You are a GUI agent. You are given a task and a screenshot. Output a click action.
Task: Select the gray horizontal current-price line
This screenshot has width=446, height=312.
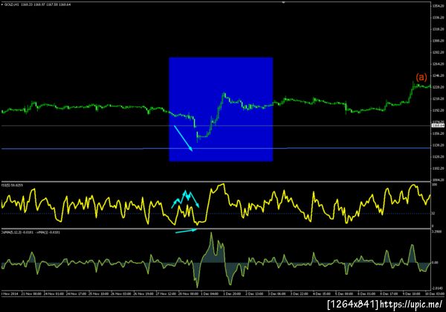pyautogui.click(x=216, y=125)
